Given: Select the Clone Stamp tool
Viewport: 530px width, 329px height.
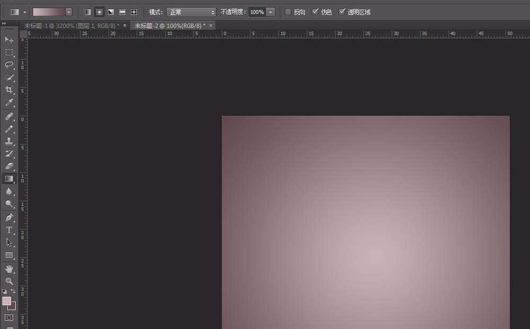Looking at the screenshot, I should pyautogui.click(x=9, y=141).
